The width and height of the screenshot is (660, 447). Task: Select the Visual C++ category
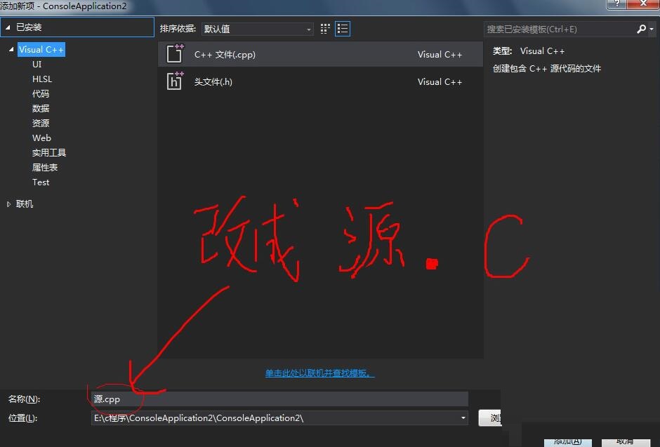41,50
